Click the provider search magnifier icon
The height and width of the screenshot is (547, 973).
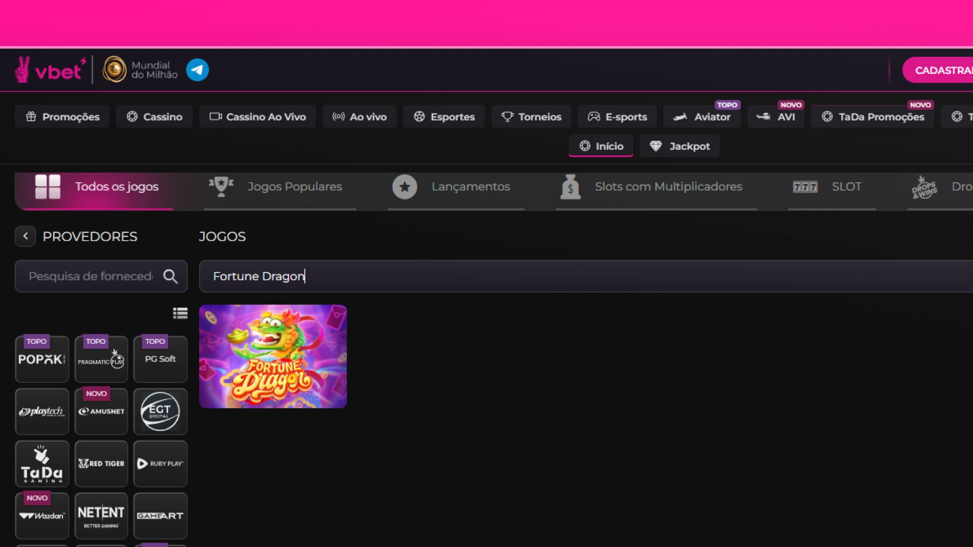[x=170, y=276]
